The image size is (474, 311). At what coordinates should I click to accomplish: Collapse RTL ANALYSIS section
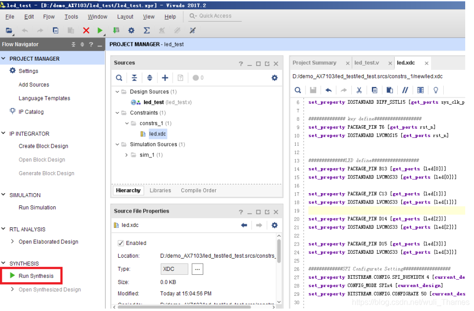(3, 229)
